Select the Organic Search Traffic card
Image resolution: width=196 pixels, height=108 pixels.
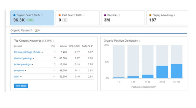click(32, 18)
